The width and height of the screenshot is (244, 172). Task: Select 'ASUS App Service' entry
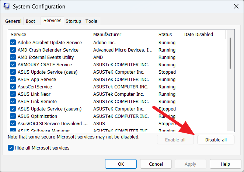tap(37, 79)
